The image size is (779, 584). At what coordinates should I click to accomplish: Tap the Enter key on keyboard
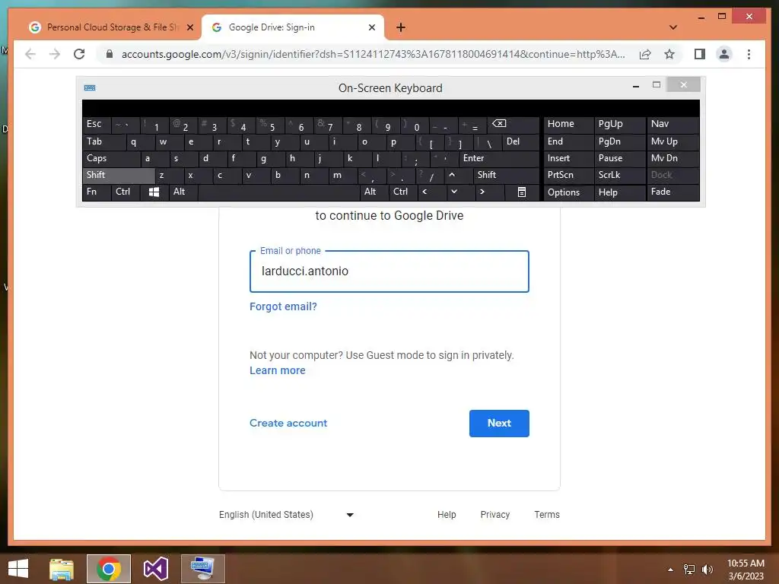(499, 158)
